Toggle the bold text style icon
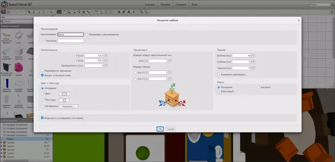 click(129, 12)
